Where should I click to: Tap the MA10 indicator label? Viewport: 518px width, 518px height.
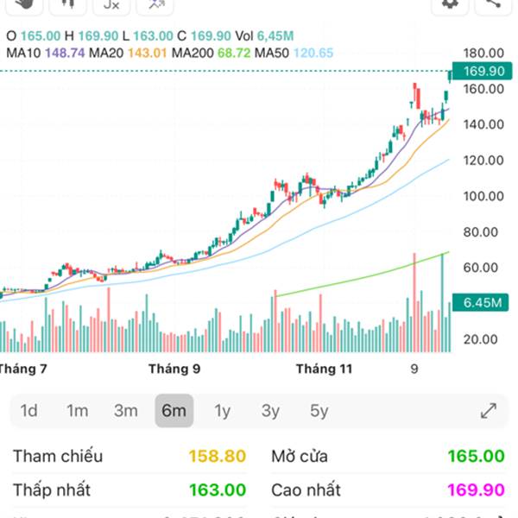point(37,54)
